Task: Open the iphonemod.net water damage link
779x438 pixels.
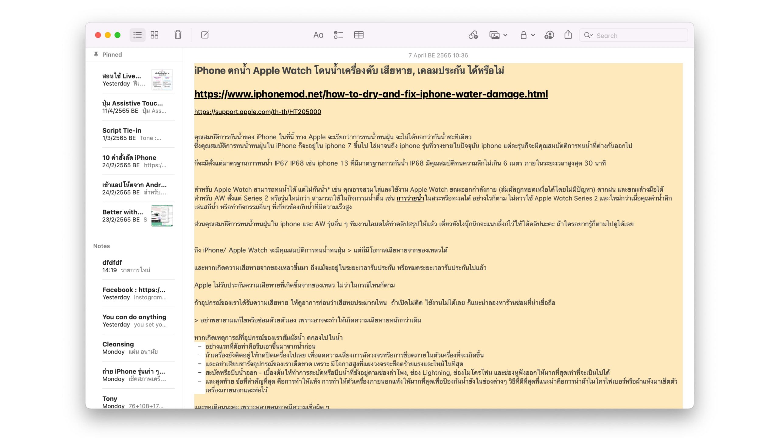Action: pos(371,94)
